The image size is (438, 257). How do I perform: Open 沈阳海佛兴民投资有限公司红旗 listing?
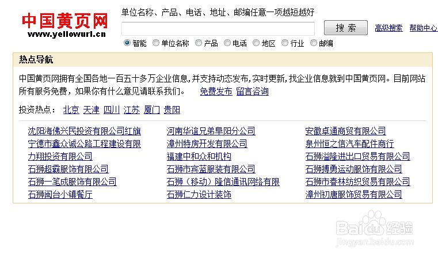point(85,131)
